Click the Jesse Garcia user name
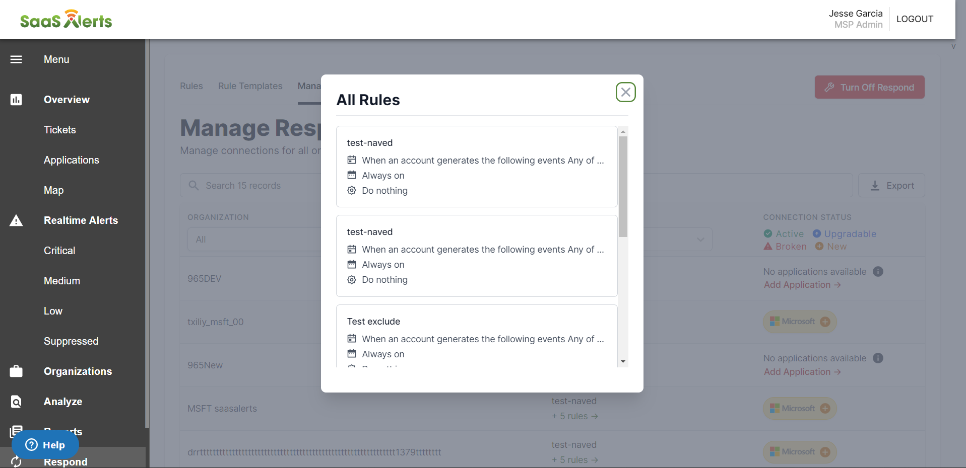This screenshot has width=966, height=468. coord(856,14)
